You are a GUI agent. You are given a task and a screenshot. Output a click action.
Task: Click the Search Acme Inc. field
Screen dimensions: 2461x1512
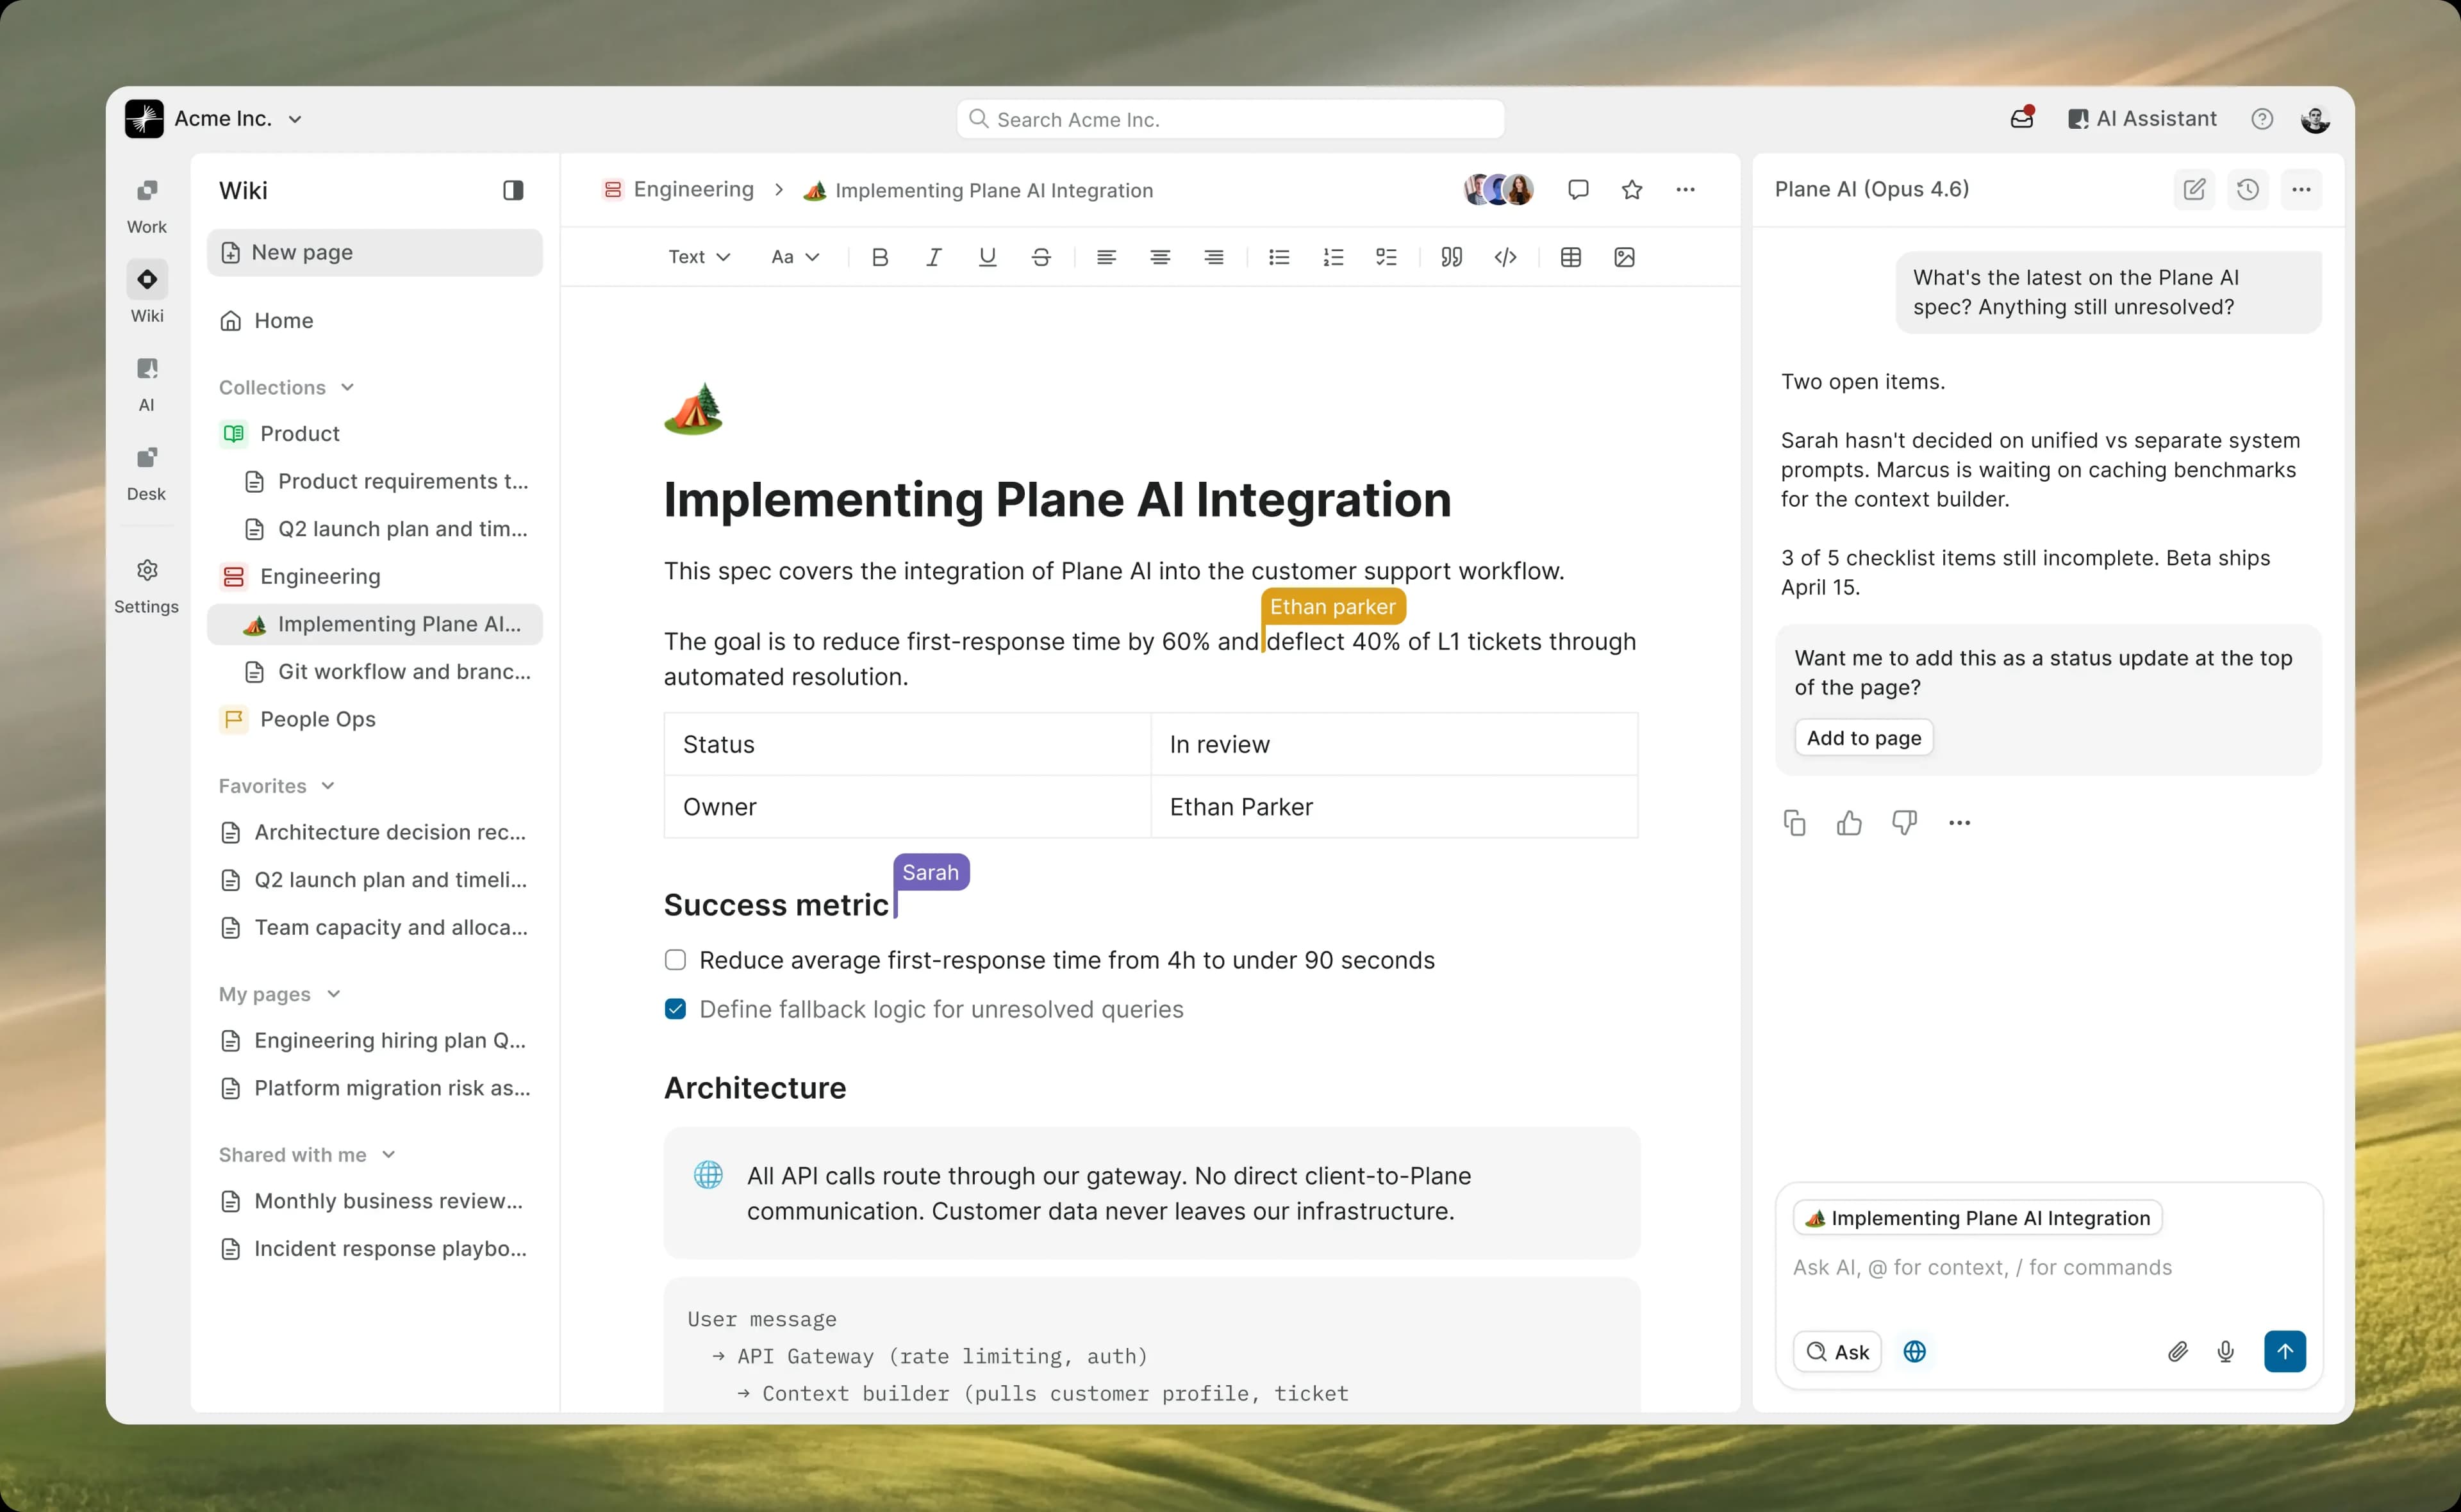[x=1230, y=119]
